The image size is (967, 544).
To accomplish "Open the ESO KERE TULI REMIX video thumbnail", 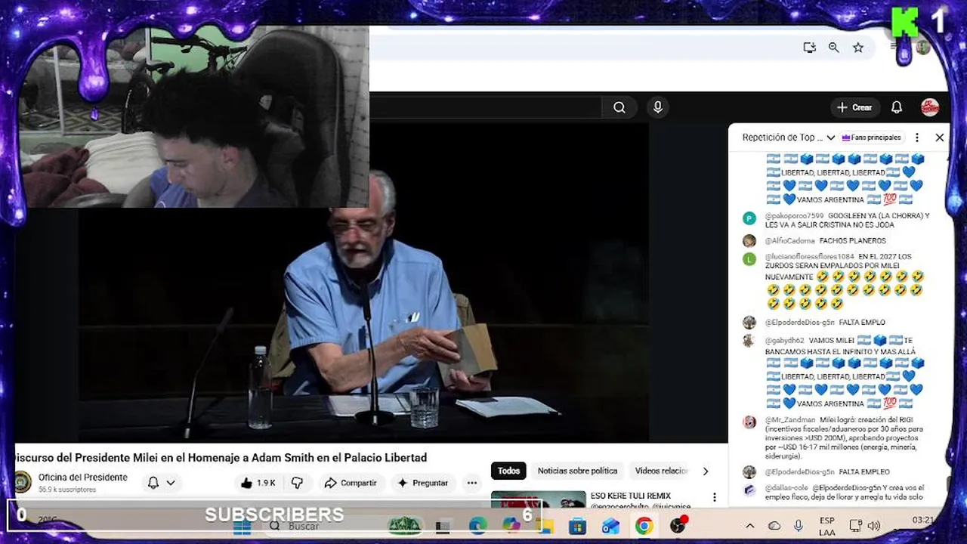I will pyautogui.click(x=538, y=499).
